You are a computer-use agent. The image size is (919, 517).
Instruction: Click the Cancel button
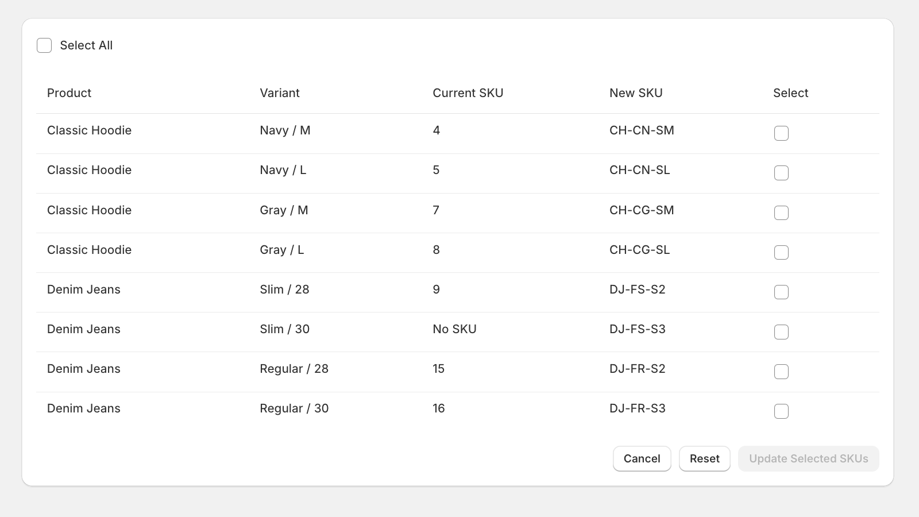(642, 458)
